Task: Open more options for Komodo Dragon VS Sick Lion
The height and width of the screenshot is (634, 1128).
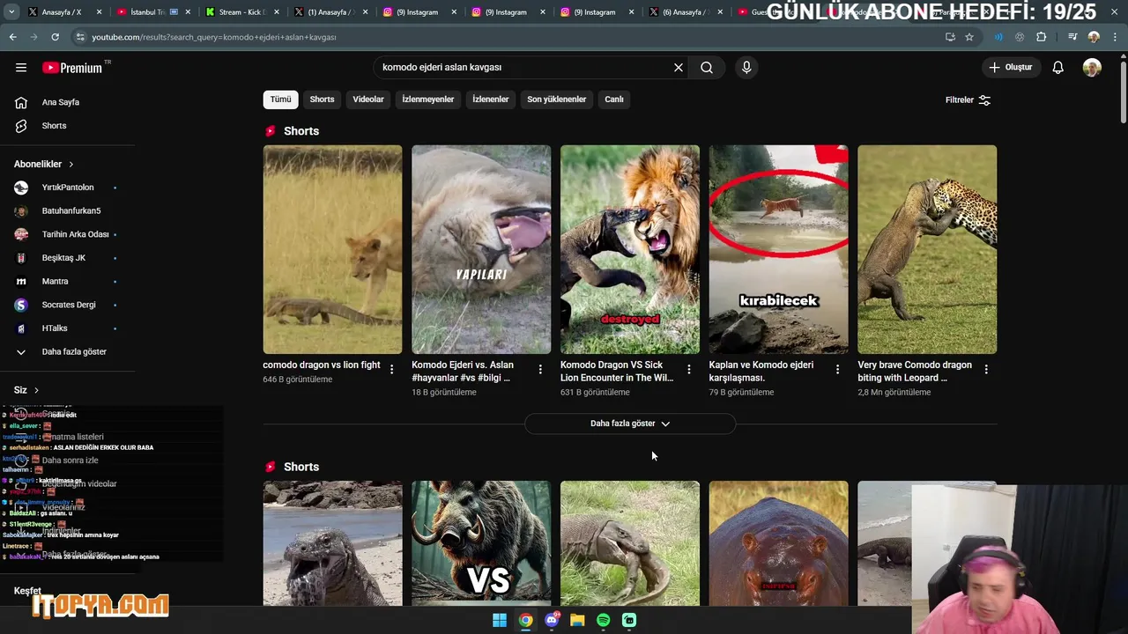Action: coord(689,370)
